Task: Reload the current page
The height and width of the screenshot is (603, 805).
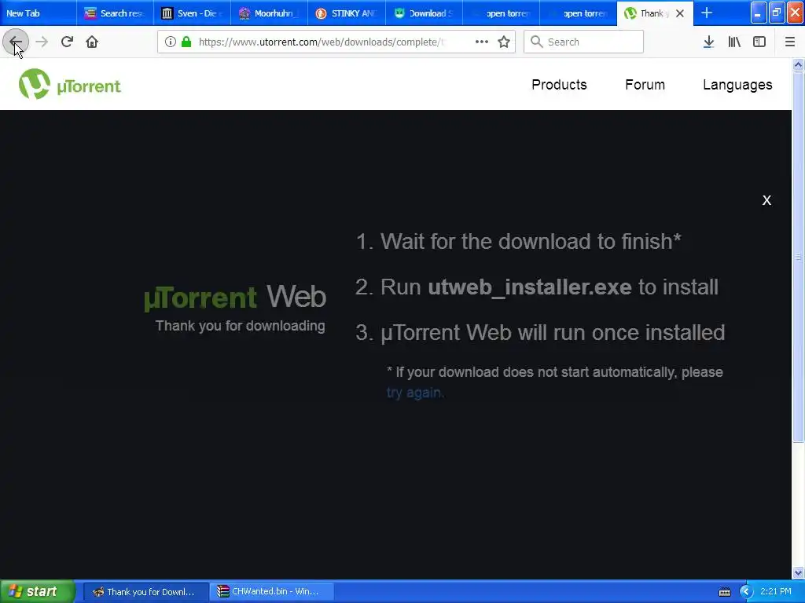Action: 67,42
